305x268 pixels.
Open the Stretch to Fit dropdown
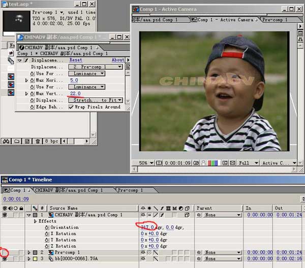96,100
